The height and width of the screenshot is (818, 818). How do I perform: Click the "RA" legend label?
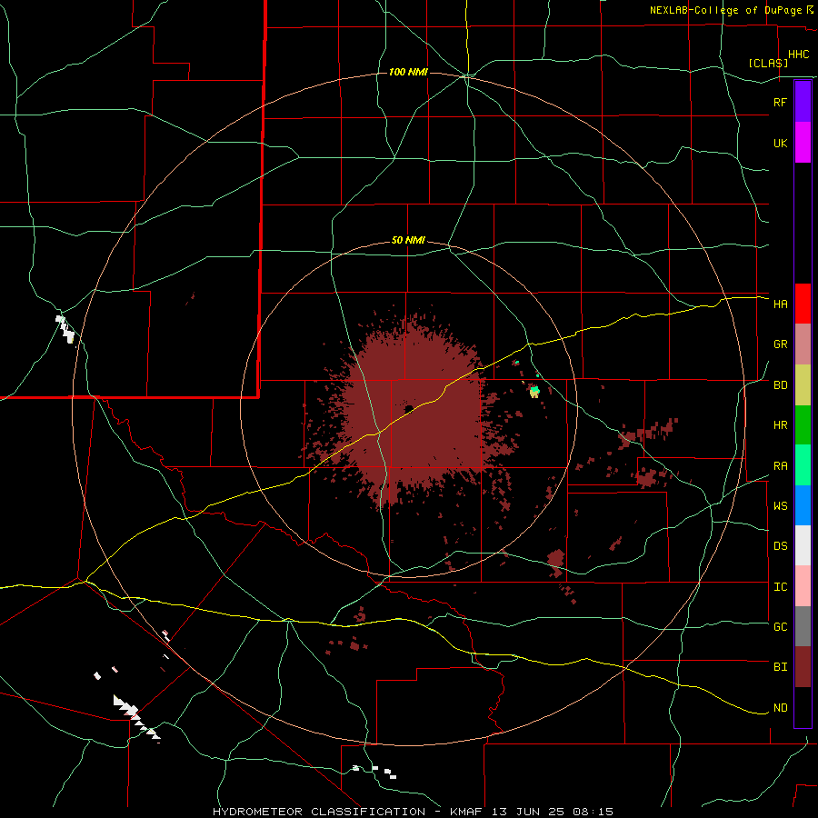tap(781, 466)
